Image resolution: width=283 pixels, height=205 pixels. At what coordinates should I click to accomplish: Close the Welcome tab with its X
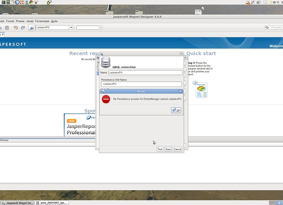click(3, 34)
